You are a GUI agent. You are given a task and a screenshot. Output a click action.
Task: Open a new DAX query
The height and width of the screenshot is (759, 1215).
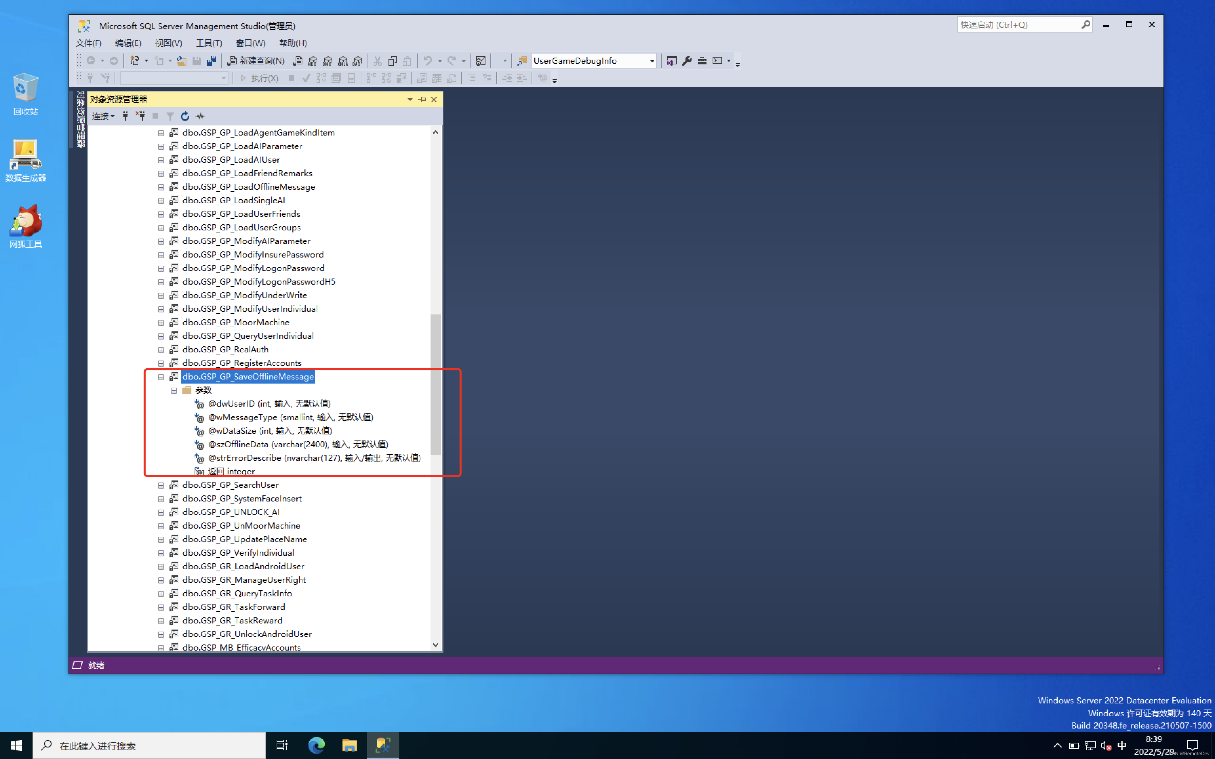click(357, 61)
